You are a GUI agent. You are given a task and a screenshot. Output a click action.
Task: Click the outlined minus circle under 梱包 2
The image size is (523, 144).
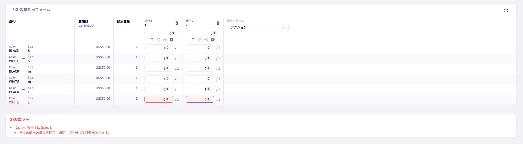tap(200, 40)
